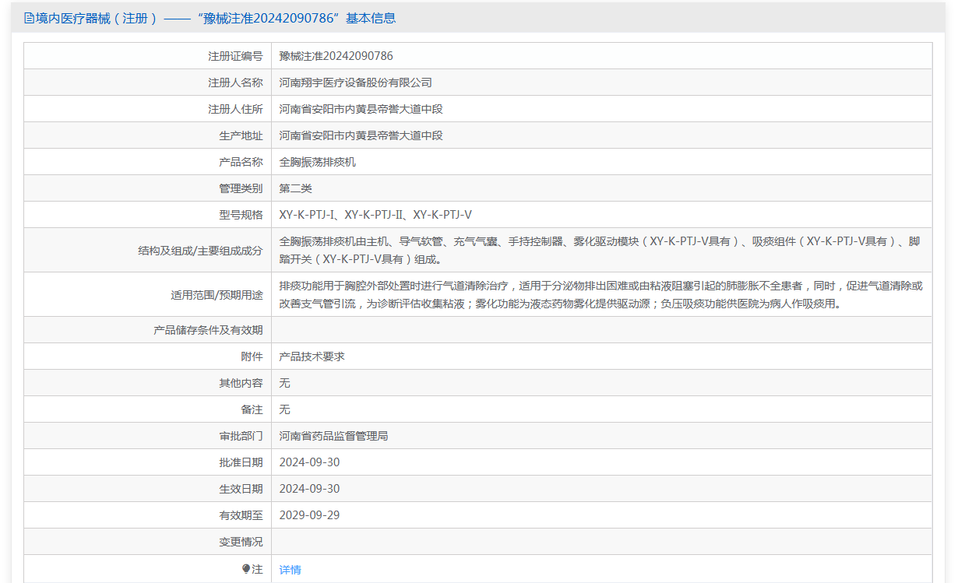Select registration number value 豫械注准20242090786

pyautogui.click(x=336, y=56)
